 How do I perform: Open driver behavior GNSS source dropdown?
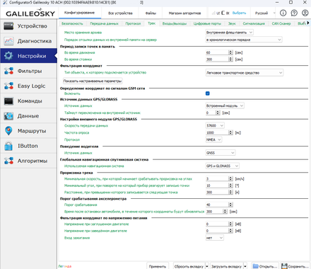221,153
